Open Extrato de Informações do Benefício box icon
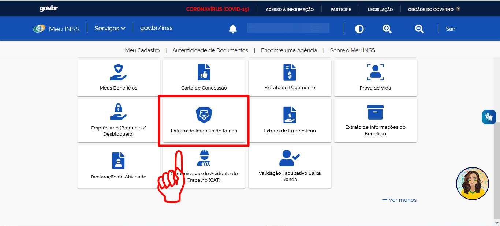Screen dimensions: 500x226 pos(375,112)
